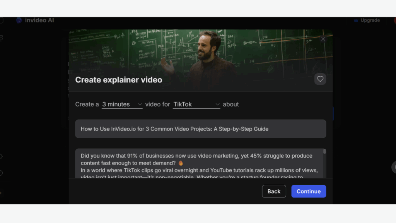Close the Create explainer video dialog

coord(323,39)
